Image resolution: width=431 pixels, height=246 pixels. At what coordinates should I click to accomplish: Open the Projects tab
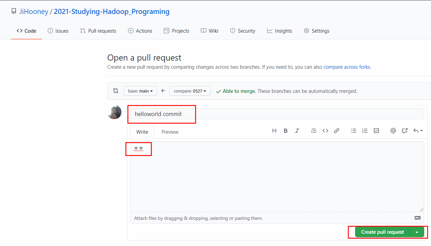(176, 31)
